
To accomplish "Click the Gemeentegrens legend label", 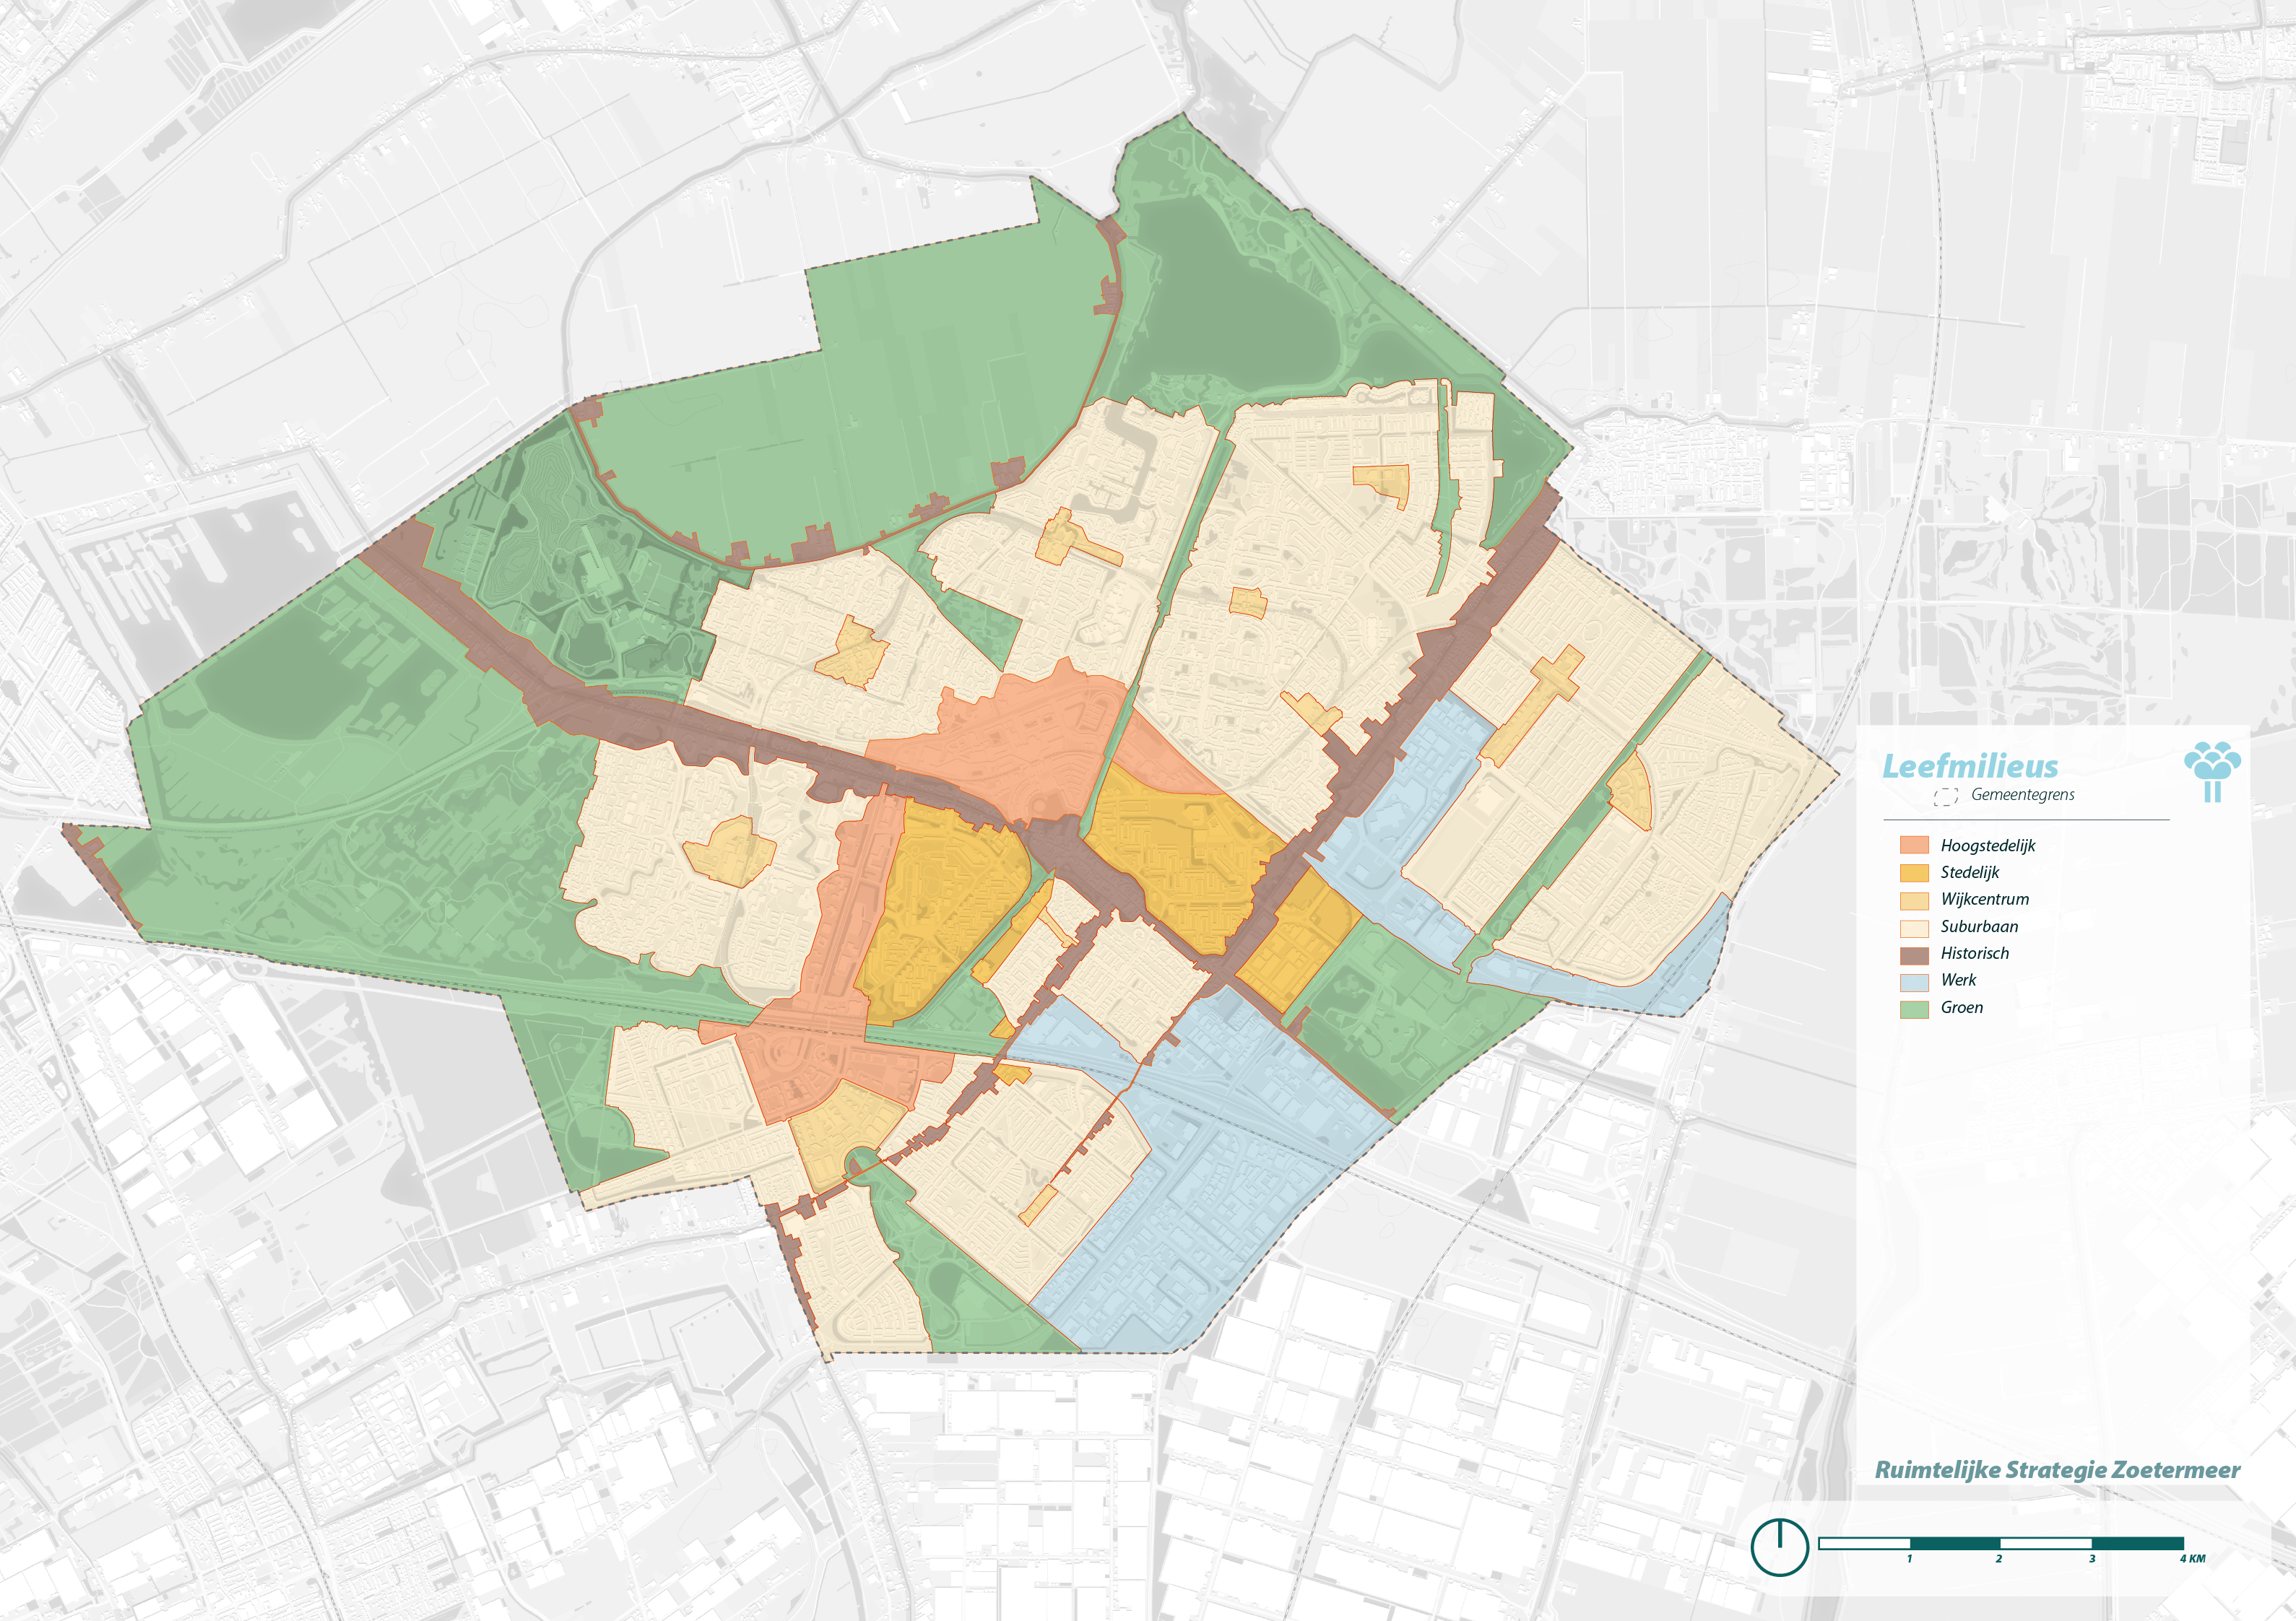I will click(x=2022, y=795).
